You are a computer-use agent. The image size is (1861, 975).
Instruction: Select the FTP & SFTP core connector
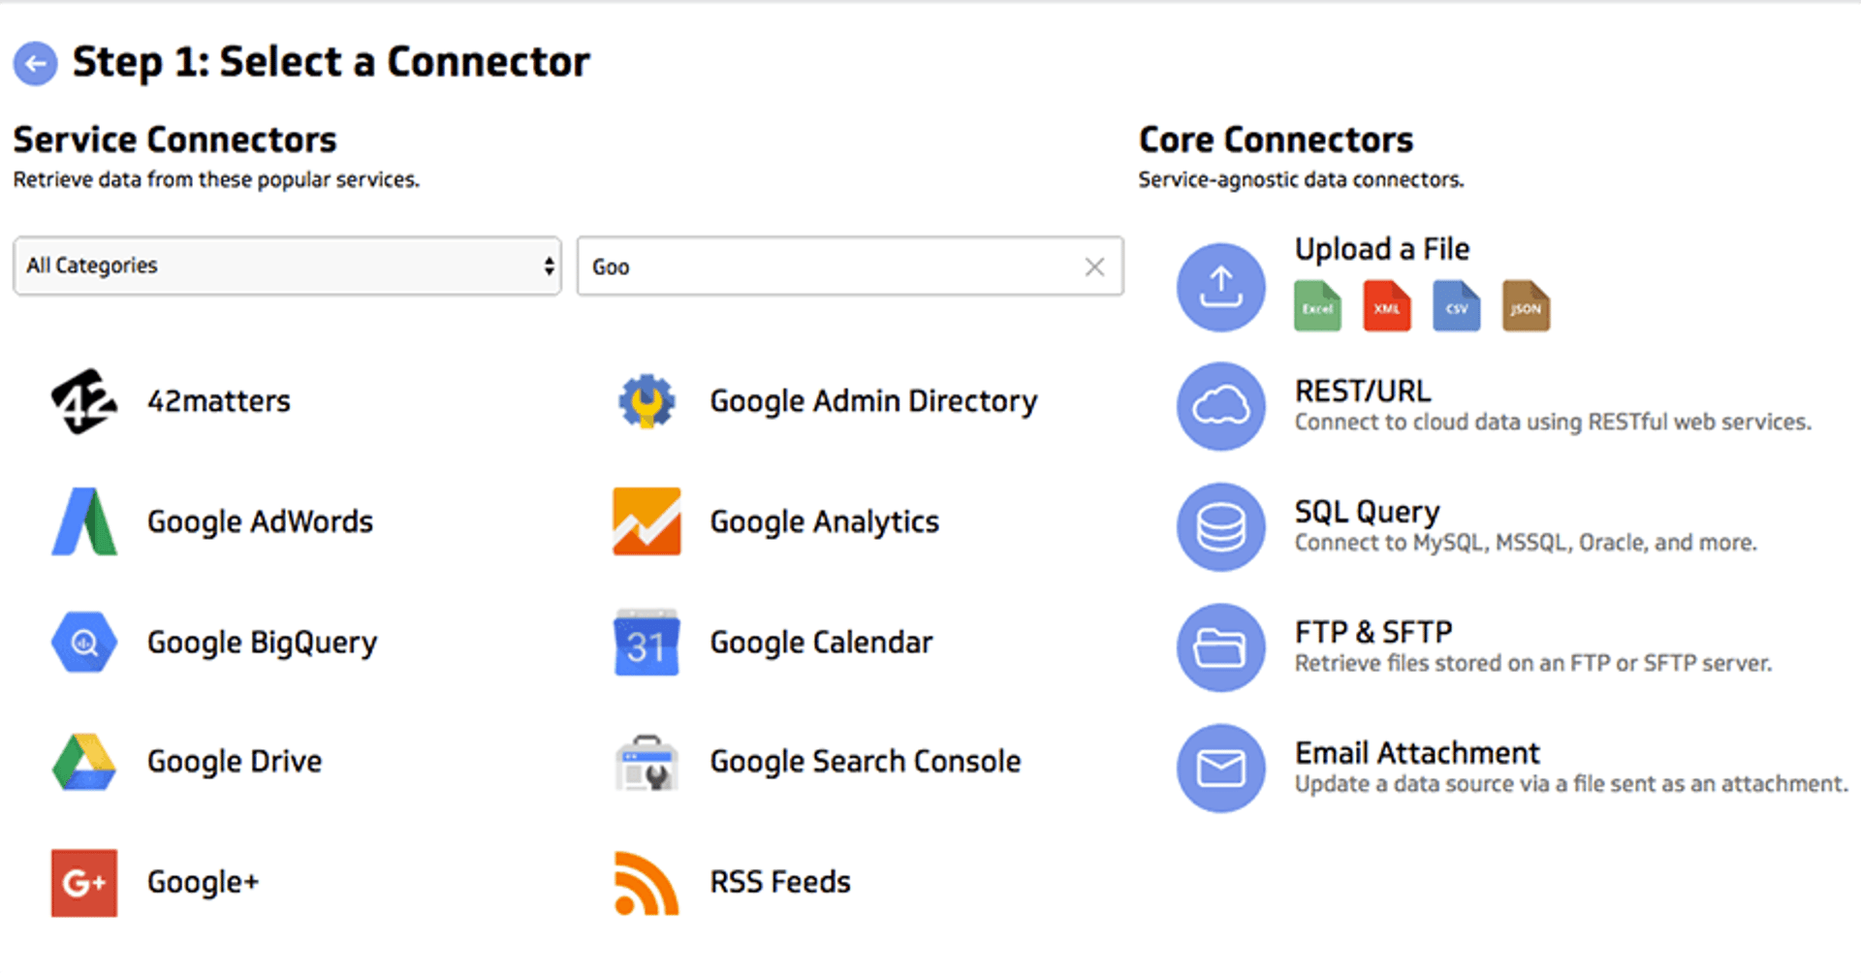[x=1220, y=647]
